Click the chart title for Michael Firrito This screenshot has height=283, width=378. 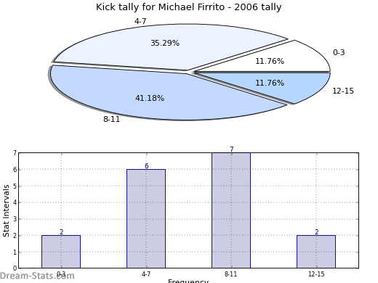pos(189,7)
